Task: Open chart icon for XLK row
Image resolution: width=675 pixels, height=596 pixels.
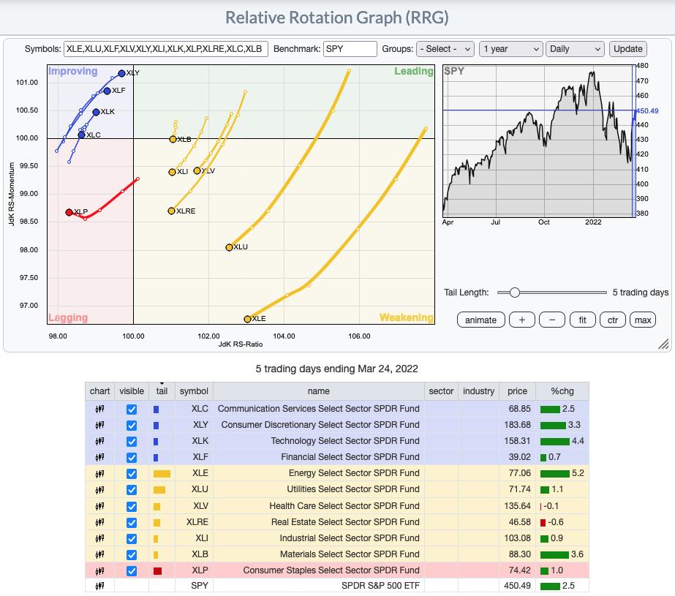Action: [100, 441]
